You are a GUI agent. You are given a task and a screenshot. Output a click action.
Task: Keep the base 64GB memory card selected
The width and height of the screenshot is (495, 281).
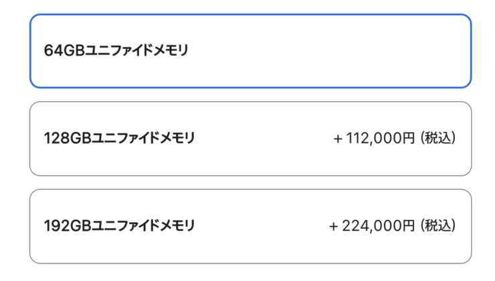coord(251,51)
